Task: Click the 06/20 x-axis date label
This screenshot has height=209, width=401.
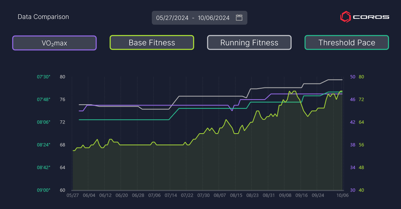Action: (122, 195)
